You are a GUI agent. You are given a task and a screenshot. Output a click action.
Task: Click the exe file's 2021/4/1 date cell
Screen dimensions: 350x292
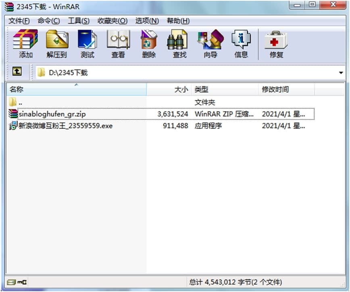point(283,126)
